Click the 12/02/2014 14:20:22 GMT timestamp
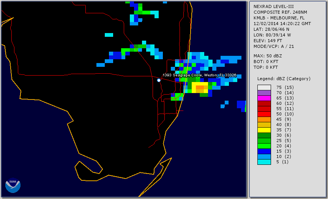 [x=282, y=24]
